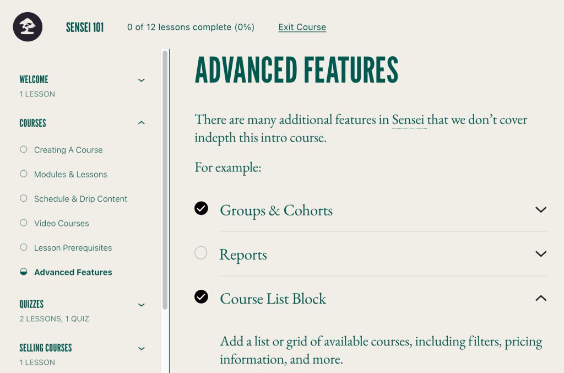Image resolution: width=564 pixels, height=373 pixels.
Task: Click the Exit Course link
Action: pyautogui.click(x=302, y=28)
